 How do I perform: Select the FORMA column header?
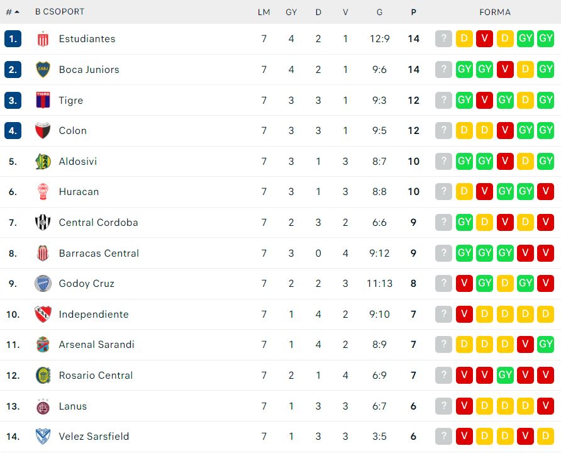coord(495,12)
